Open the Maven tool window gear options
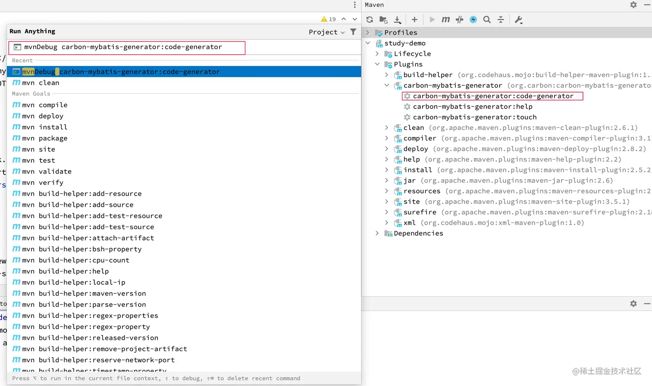This screenshot has height=386, width=652. (633, 5)
